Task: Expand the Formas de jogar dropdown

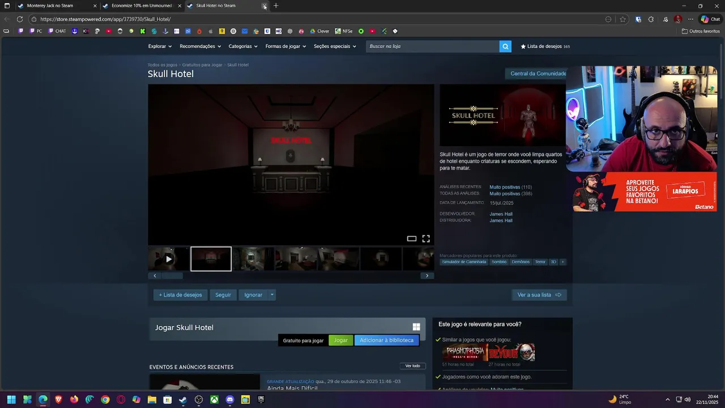Action: 285,46
